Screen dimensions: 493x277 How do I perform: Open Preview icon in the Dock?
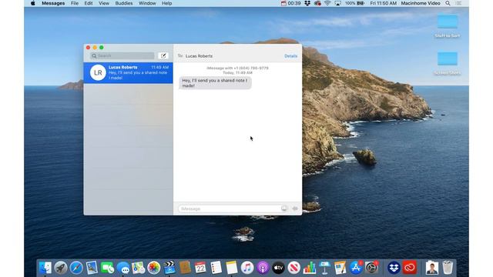click(92, 268)
